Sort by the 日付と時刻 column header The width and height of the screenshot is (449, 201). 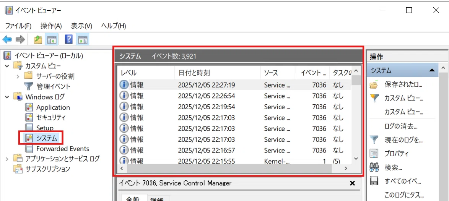coord(218,73)
